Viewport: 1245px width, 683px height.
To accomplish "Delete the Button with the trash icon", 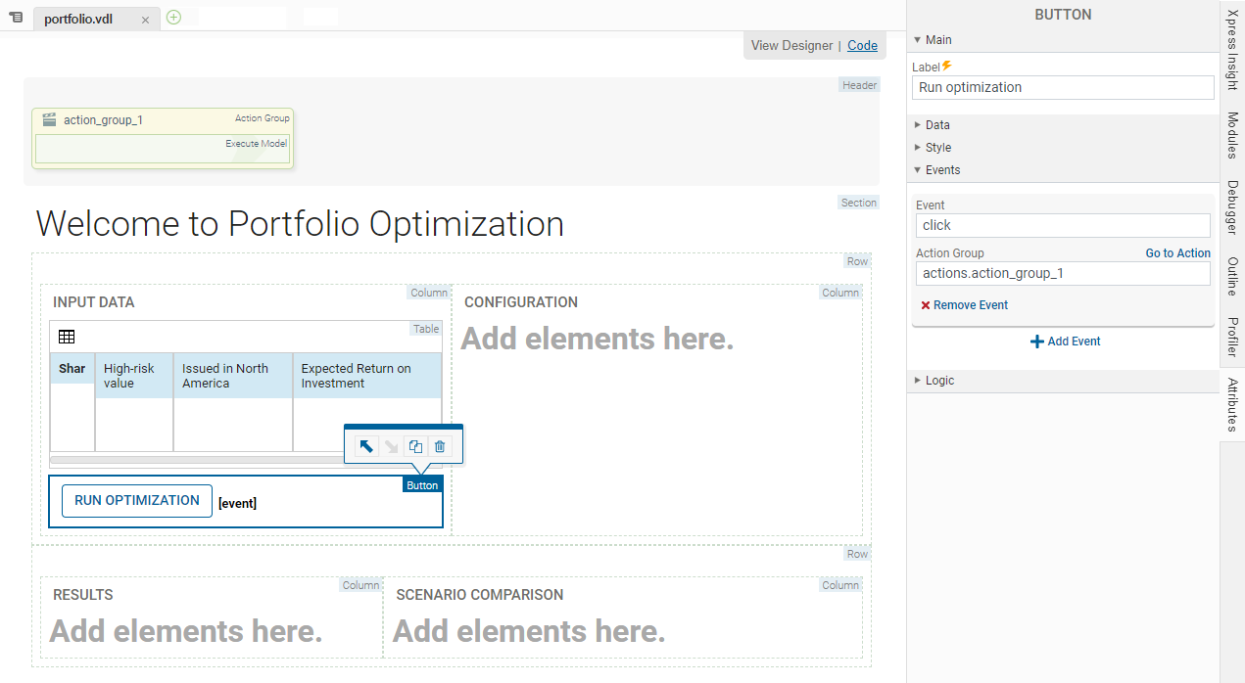I will pos(440,446).
